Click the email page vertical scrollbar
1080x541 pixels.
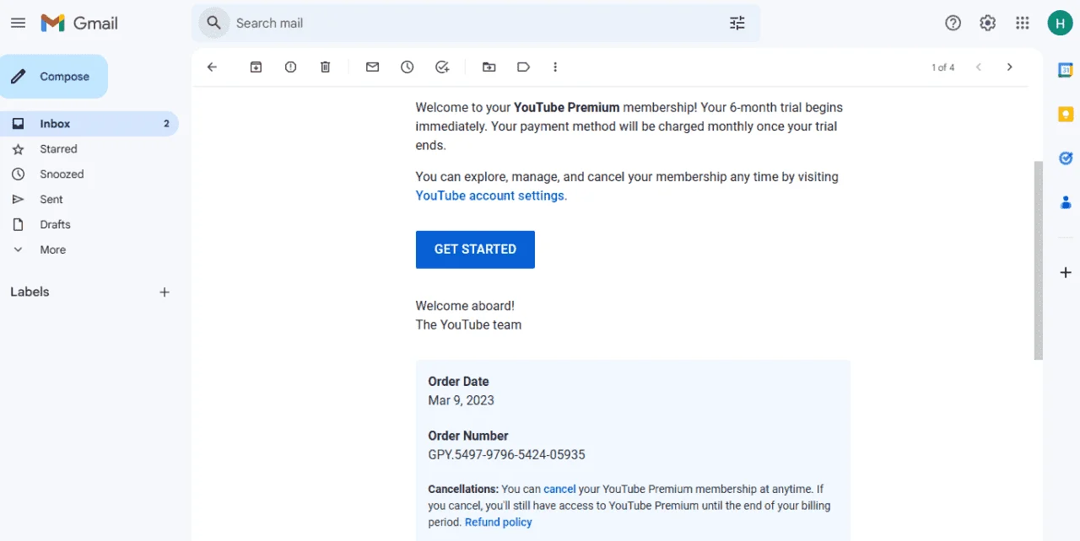coord(1039,260)
